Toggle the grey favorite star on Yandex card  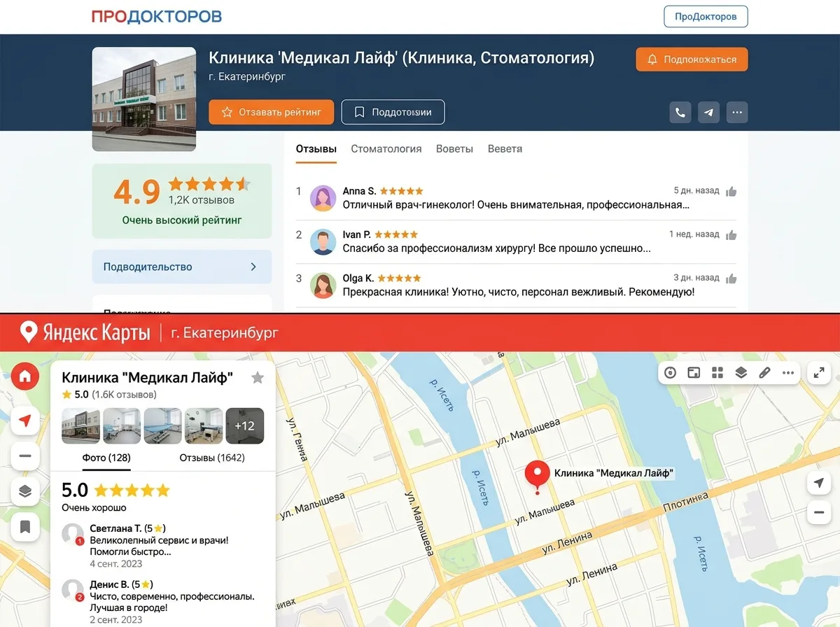coord(258,378)
